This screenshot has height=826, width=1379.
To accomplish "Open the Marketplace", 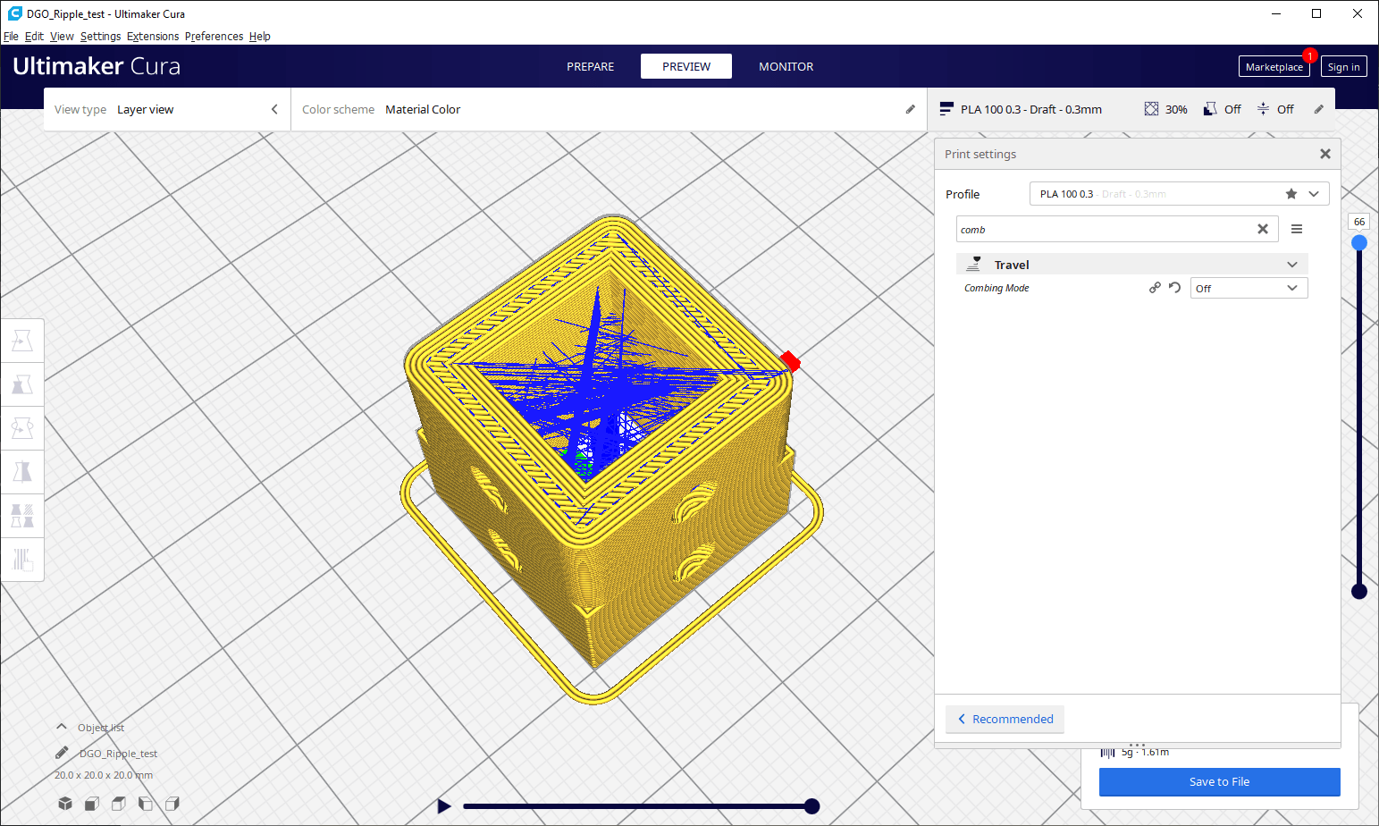I will [1274, 67].
